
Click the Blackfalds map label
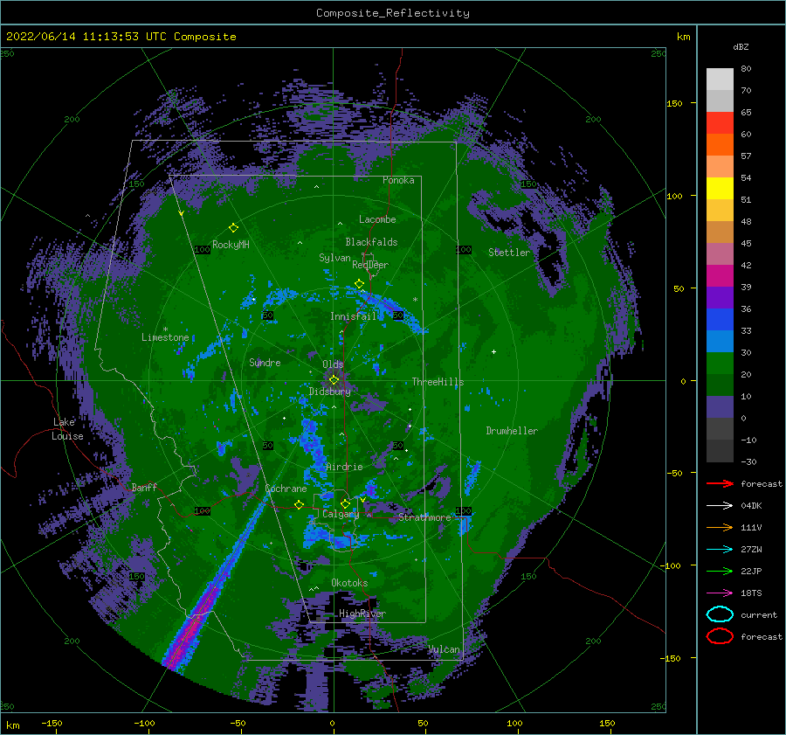click(371, 242)
